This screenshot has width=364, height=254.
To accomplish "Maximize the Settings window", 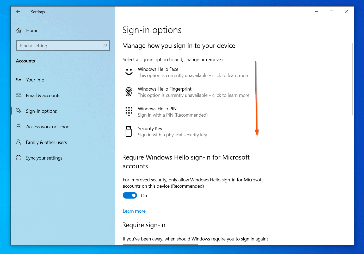I will pyautogui.click(x=331, y=12).
